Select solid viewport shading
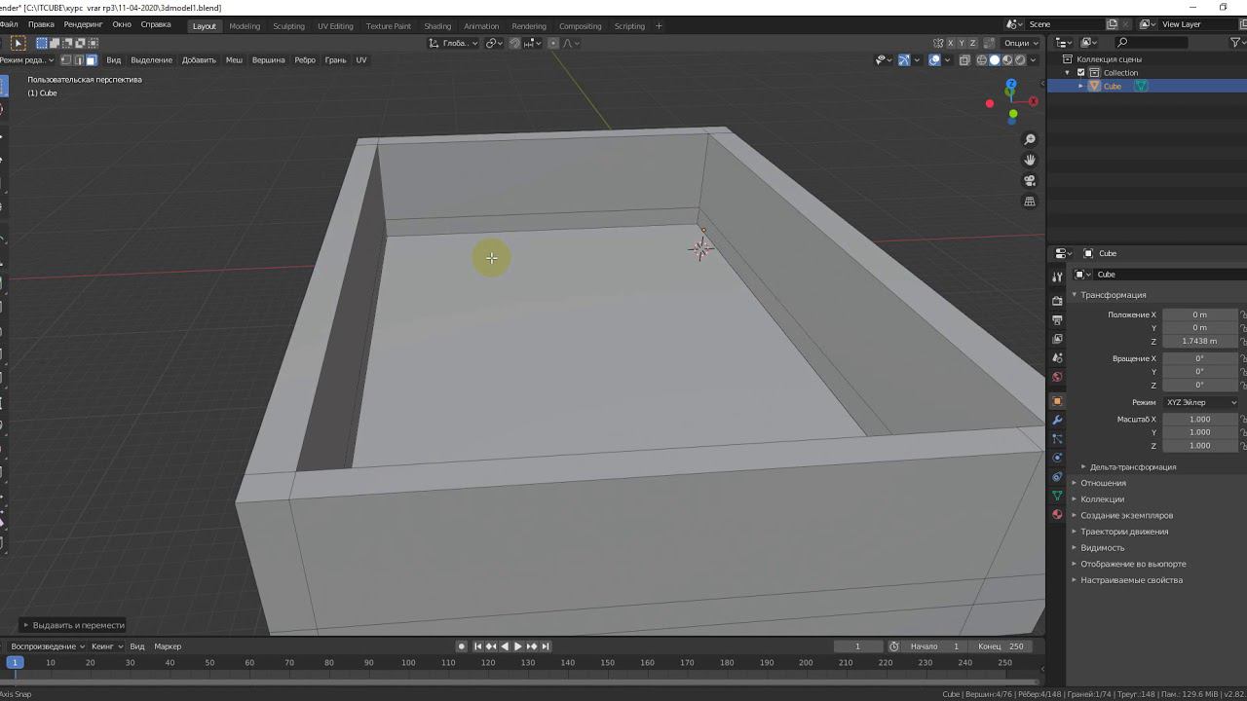Viewport: 1247px width, 701px height. [x=995, y=60]
